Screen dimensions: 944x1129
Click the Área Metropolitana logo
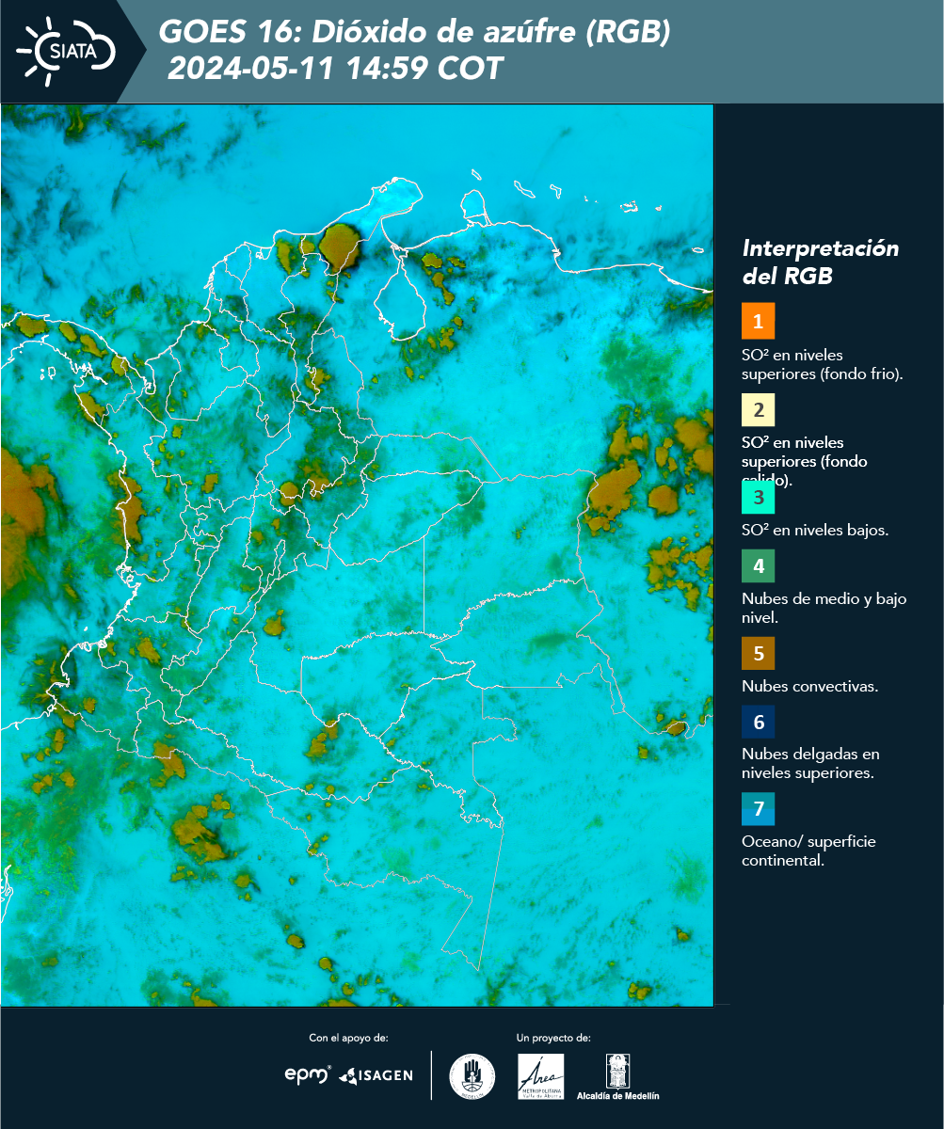541,1076
